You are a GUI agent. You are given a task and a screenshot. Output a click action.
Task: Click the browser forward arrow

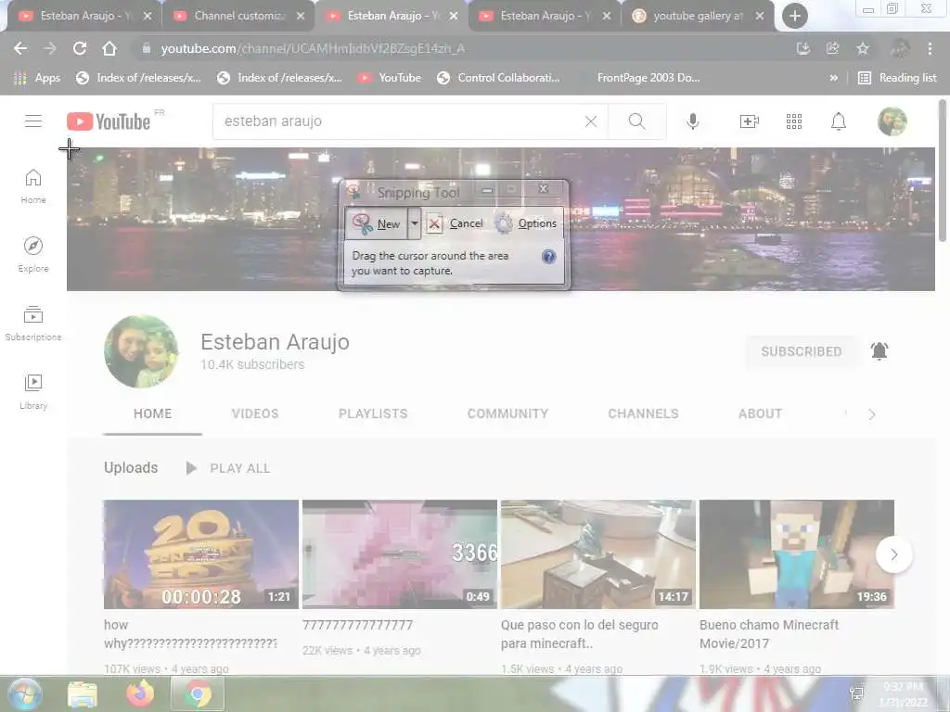(50, 48)
